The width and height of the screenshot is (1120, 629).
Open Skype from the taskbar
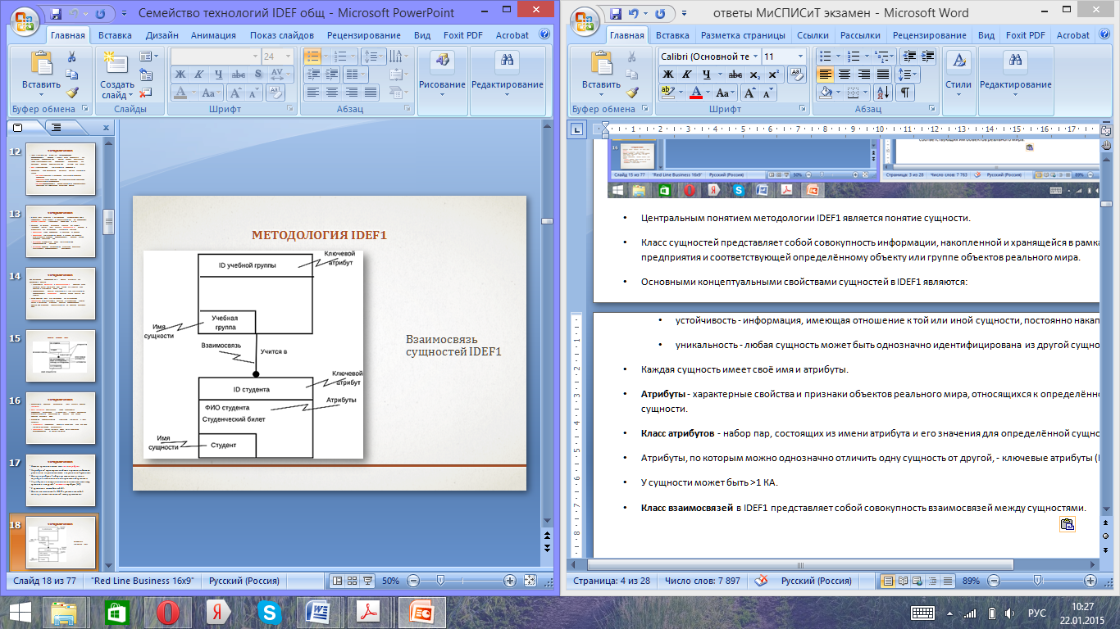[x=269, y=612]
